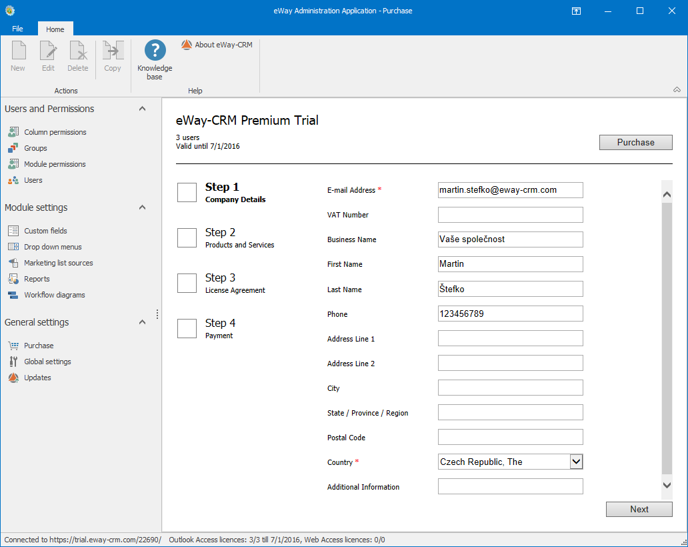Click the Delete icon in the ribbon
This screenshot has width=688, height=547.
[78, 50]
